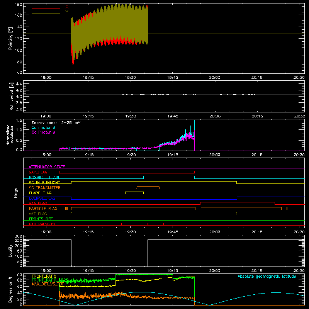Viewport: 309px width, 309px height.
Task: Click the 19:15 tick label under modulation plot
Action: pyautogui.click(x=88, y=155)
